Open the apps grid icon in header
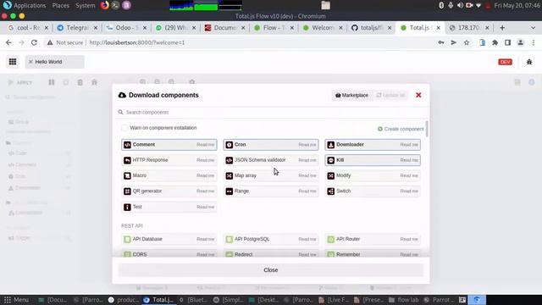This screenshot has width=542, height=305. (13, 62)
